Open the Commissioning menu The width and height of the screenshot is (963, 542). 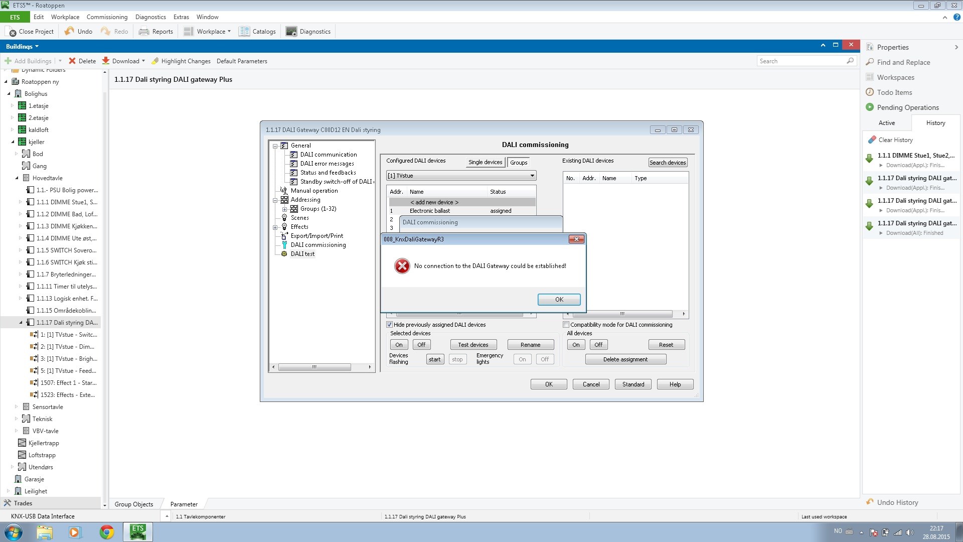click(x=107, y=17)
